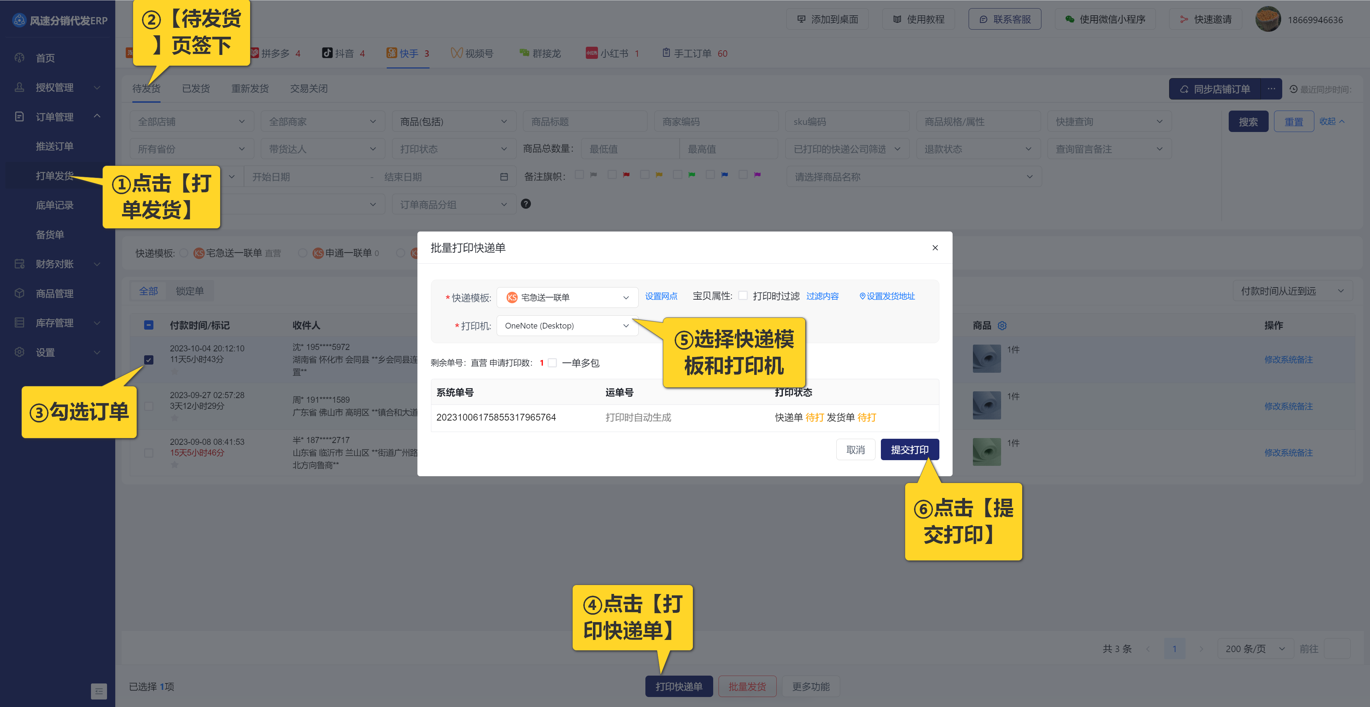
Task: Open the more options button beside 同步店铺订单
Action: point(1271,89)
